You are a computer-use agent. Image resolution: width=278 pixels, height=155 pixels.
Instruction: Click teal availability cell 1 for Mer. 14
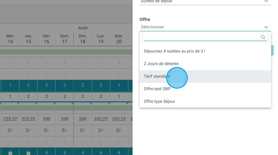tap(10, 85)
